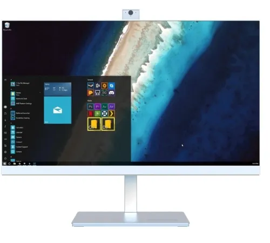Click the Windows Start button
Viewport: 270px width, 243px height.
[4, 164]
